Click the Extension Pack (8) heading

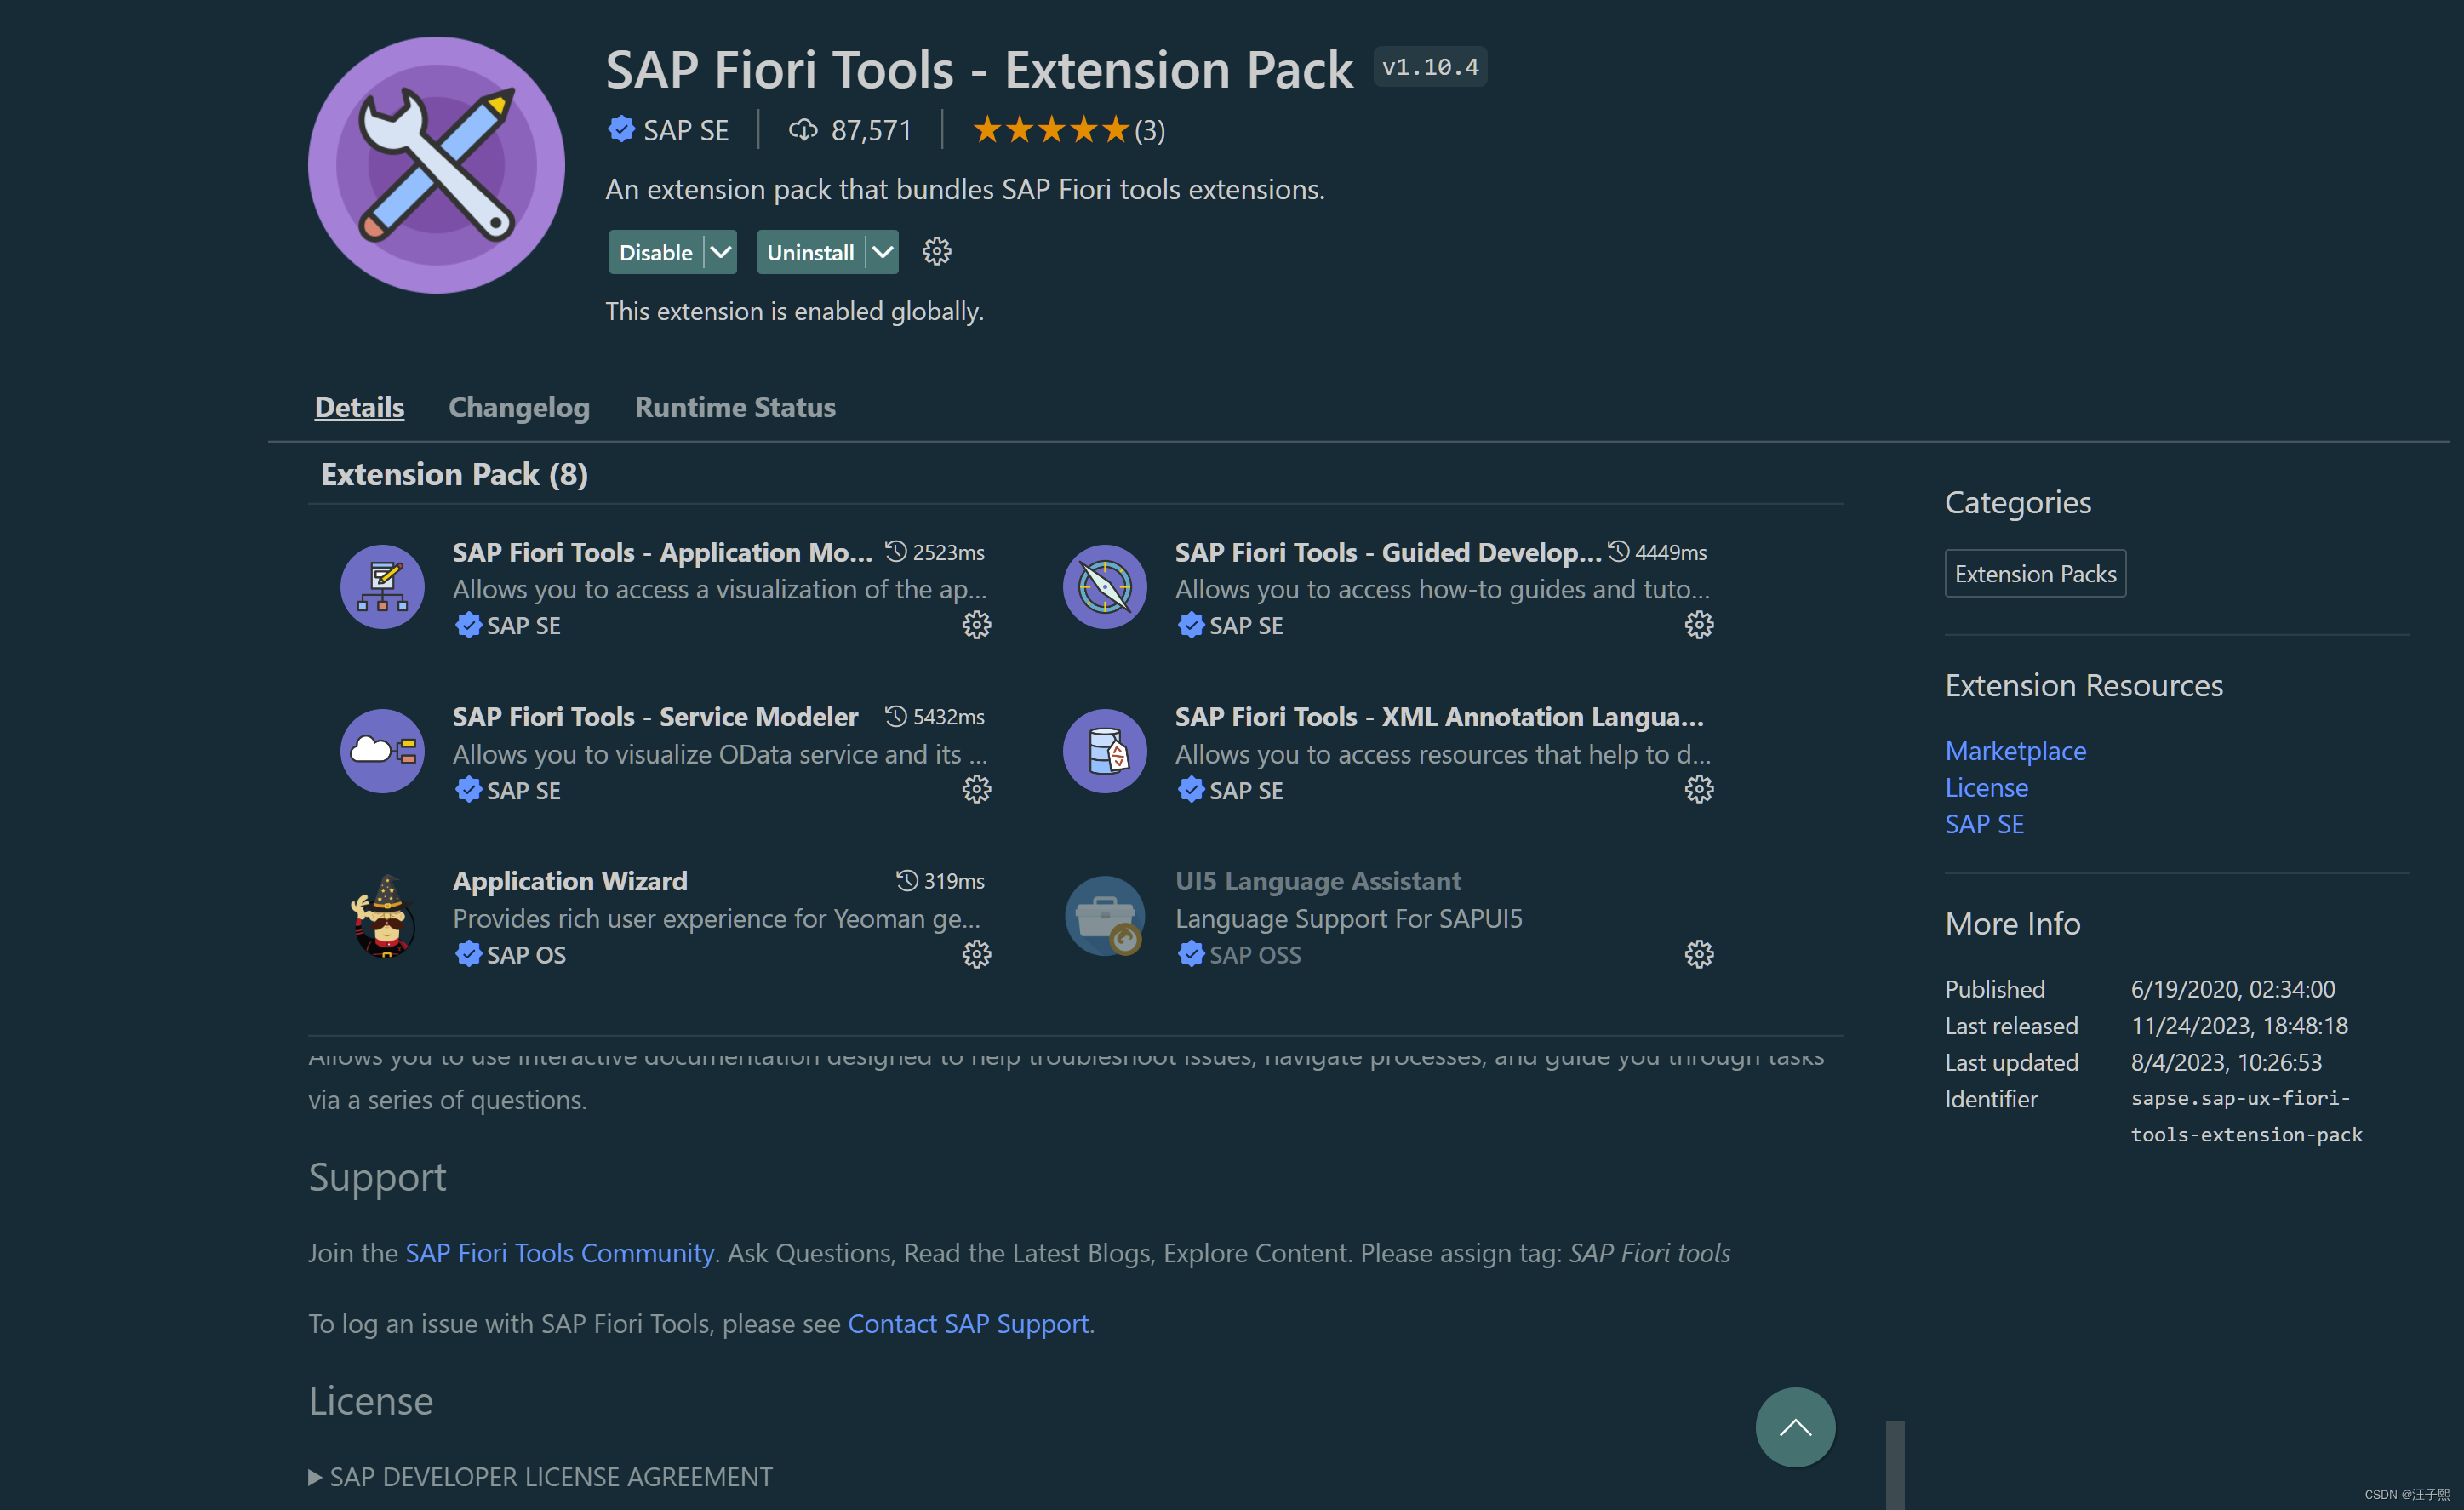click(453, 473)
